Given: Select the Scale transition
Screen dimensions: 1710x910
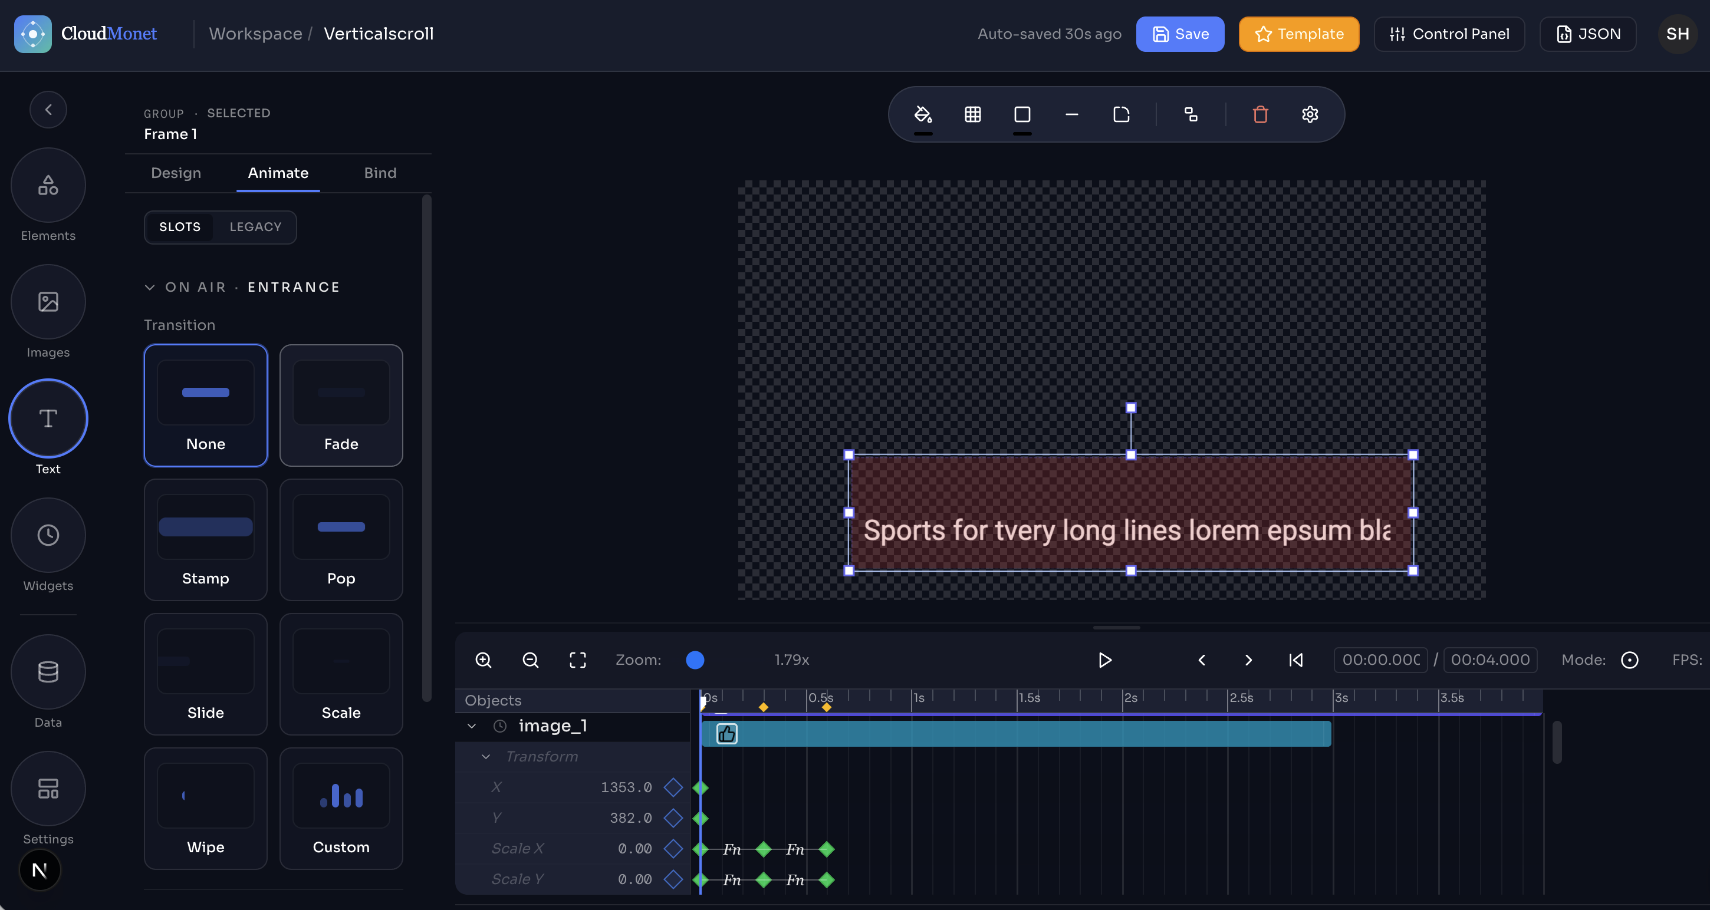Looking at the screenshot, I should click(x=341, y=674).
